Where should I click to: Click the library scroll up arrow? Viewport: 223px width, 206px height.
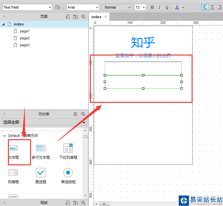85,130
